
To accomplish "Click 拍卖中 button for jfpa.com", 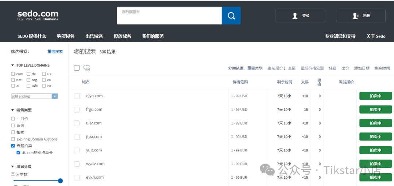I will [376, 136].
